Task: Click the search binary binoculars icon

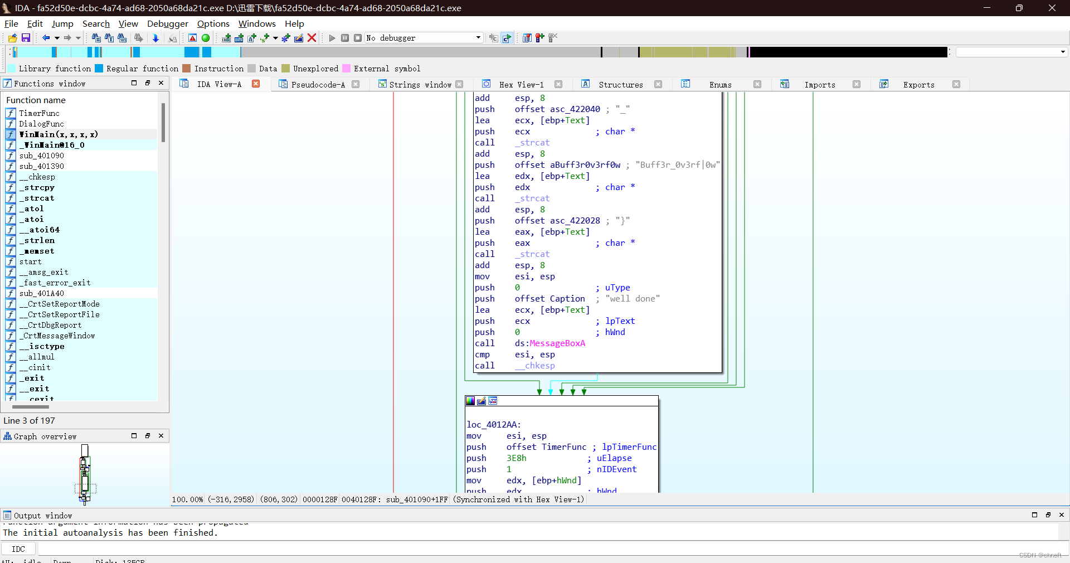Action: pos(122,38)
